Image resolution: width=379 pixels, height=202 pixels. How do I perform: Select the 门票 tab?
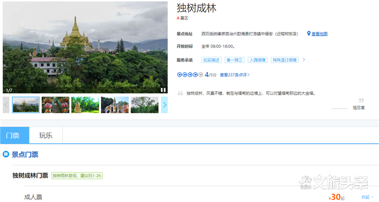(15, 136)
